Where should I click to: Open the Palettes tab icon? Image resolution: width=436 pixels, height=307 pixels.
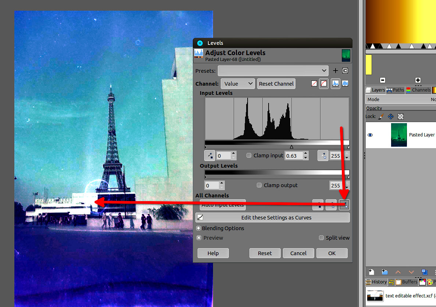[x=430, y=282]
